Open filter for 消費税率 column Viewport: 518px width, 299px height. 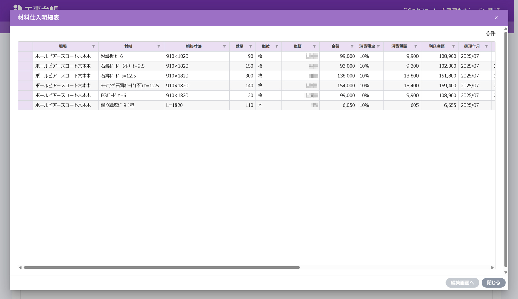pyautogui.click(x=378, y=46)
